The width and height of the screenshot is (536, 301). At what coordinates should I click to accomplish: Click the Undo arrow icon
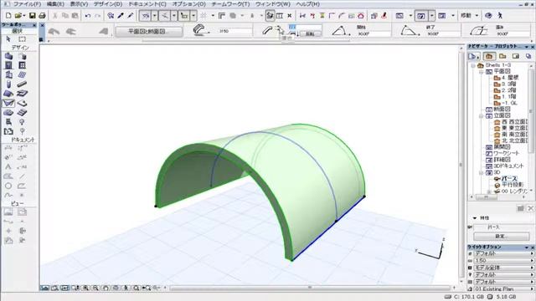(x=88, y=16)
